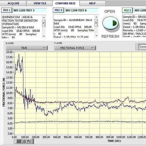Click down arrow of File 1 info scrollbar

coord(44,36)
